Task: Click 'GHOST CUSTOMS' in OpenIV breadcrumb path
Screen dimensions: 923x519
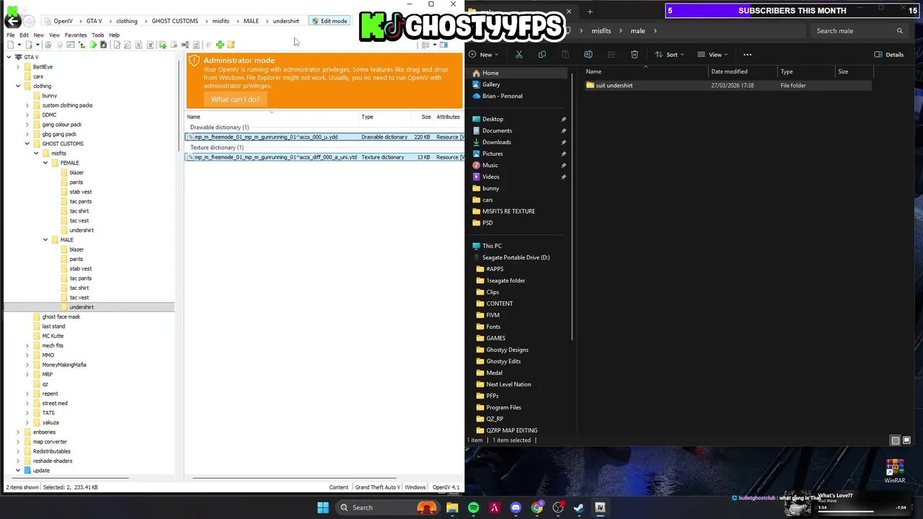Action: [x=175, y=21]
